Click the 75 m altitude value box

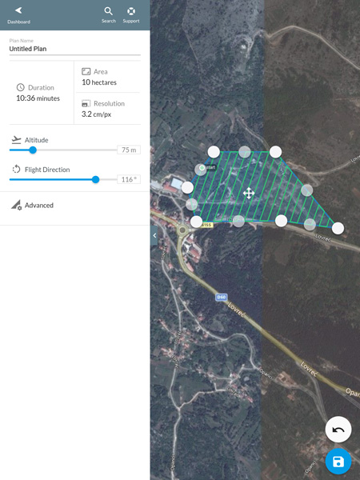click(x=129, y=150)
